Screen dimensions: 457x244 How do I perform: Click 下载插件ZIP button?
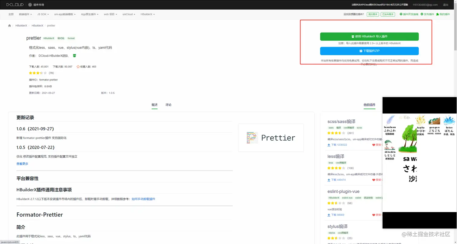click(x=369, y=51)
